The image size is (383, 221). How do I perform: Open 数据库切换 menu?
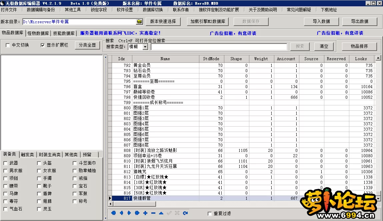(153, 10)
